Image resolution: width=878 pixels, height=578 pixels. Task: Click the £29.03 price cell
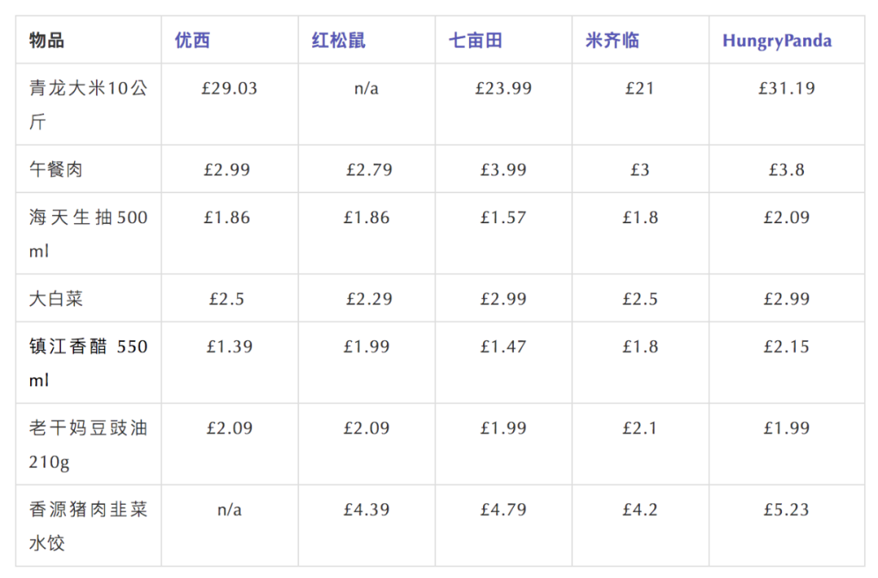click(229, 88)
